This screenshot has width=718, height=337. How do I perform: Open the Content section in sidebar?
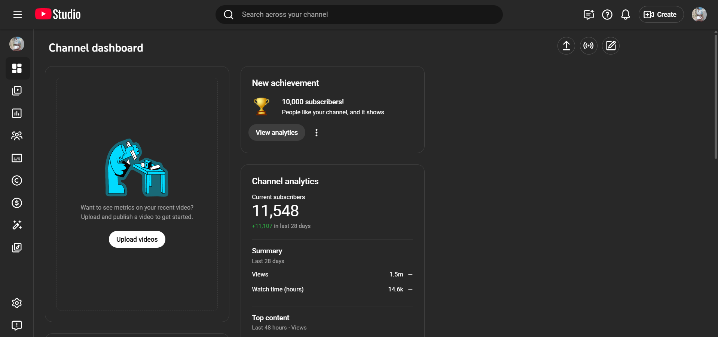[17, 91]
